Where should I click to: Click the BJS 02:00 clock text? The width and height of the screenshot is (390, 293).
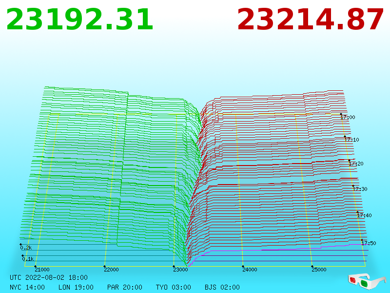point(222,287)
